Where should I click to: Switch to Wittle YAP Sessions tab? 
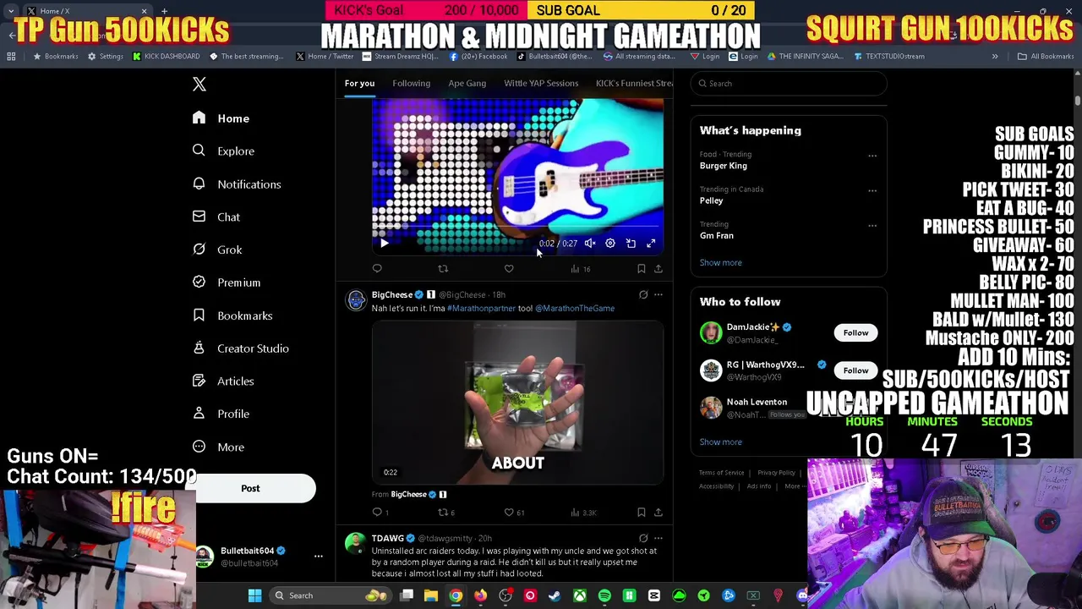pyautogui.click(x=541, y=83)
